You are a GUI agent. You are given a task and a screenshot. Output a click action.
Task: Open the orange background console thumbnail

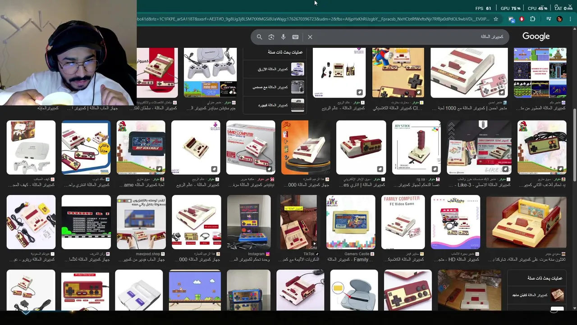tap(306, 147)
